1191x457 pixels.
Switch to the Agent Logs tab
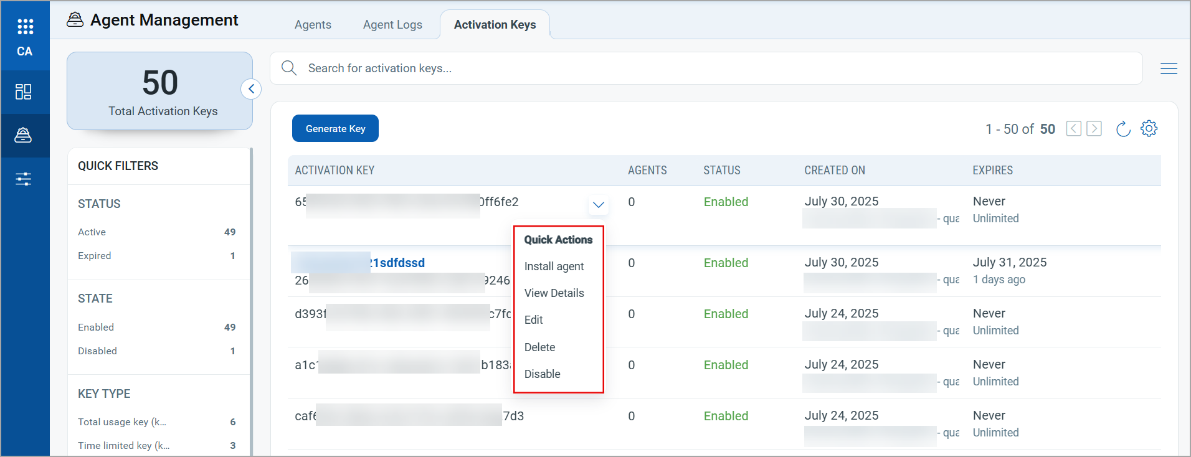click(392, 25)
